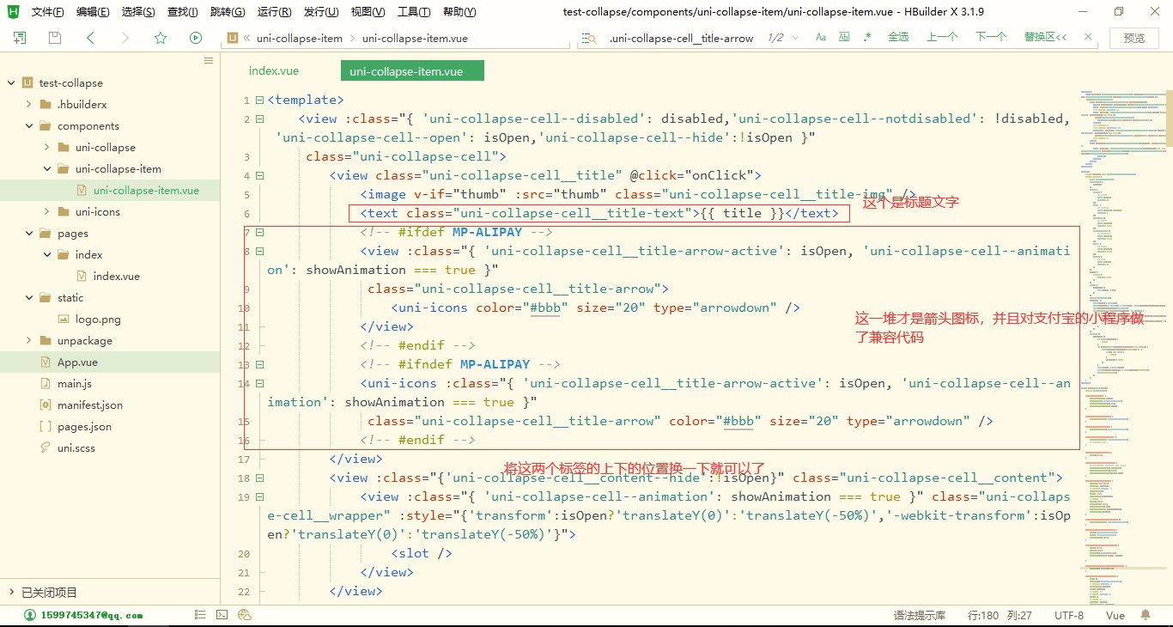
Task: Toggle whole word matching in the search bar
Action: (844, 38)
